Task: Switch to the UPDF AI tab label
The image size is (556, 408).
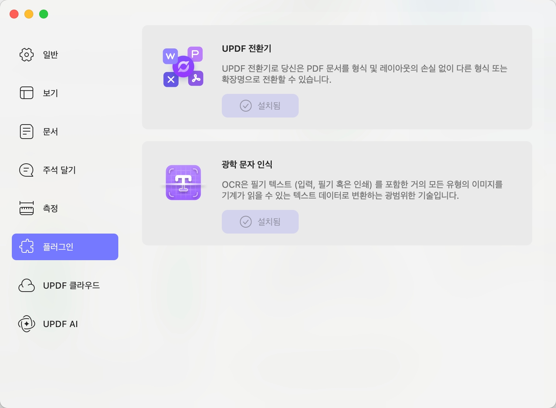Action: pyautogui.click(x=61, y=324)
